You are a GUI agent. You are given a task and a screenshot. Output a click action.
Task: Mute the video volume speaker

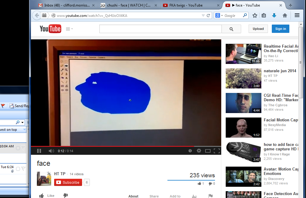point(51,151)
